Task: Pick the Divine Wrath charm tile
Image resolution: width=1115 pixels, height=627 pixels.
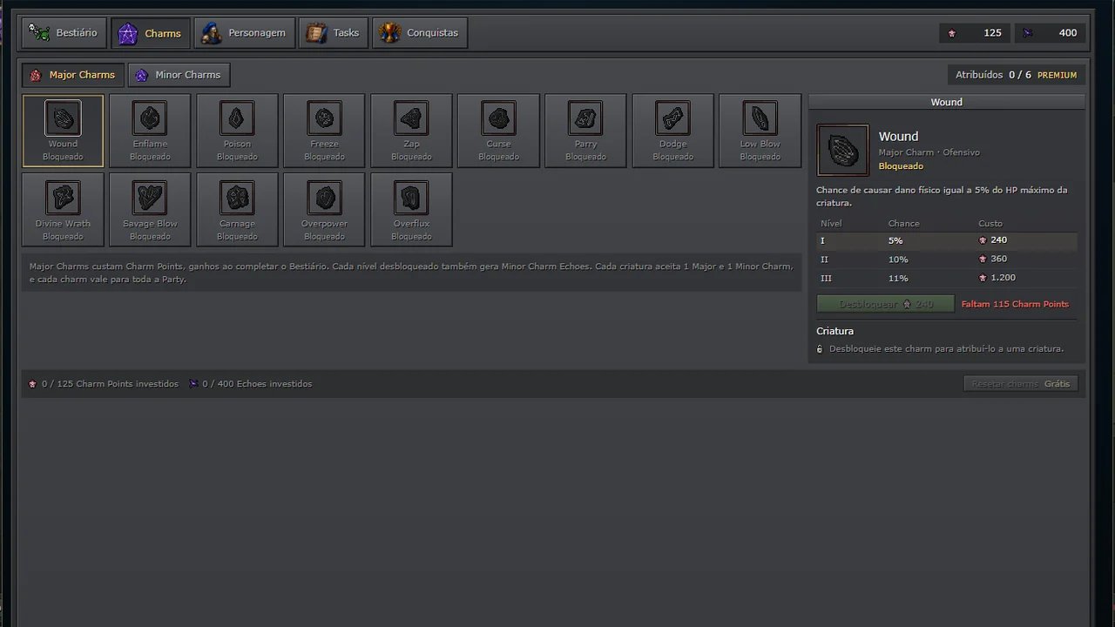Action: (63, 210)
